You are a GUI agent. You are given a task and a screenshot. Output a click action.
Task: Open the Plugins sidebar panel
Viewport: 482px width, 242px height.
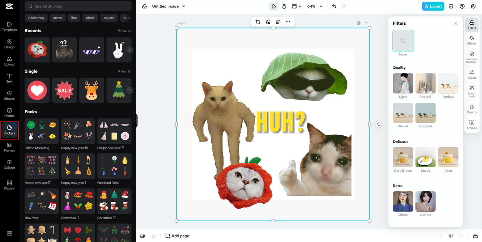9,185
